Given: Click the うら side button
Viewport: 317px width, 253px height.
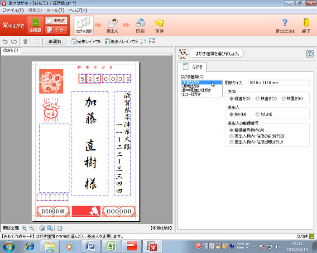Looking at the screenshot, I should coord(56,30).
